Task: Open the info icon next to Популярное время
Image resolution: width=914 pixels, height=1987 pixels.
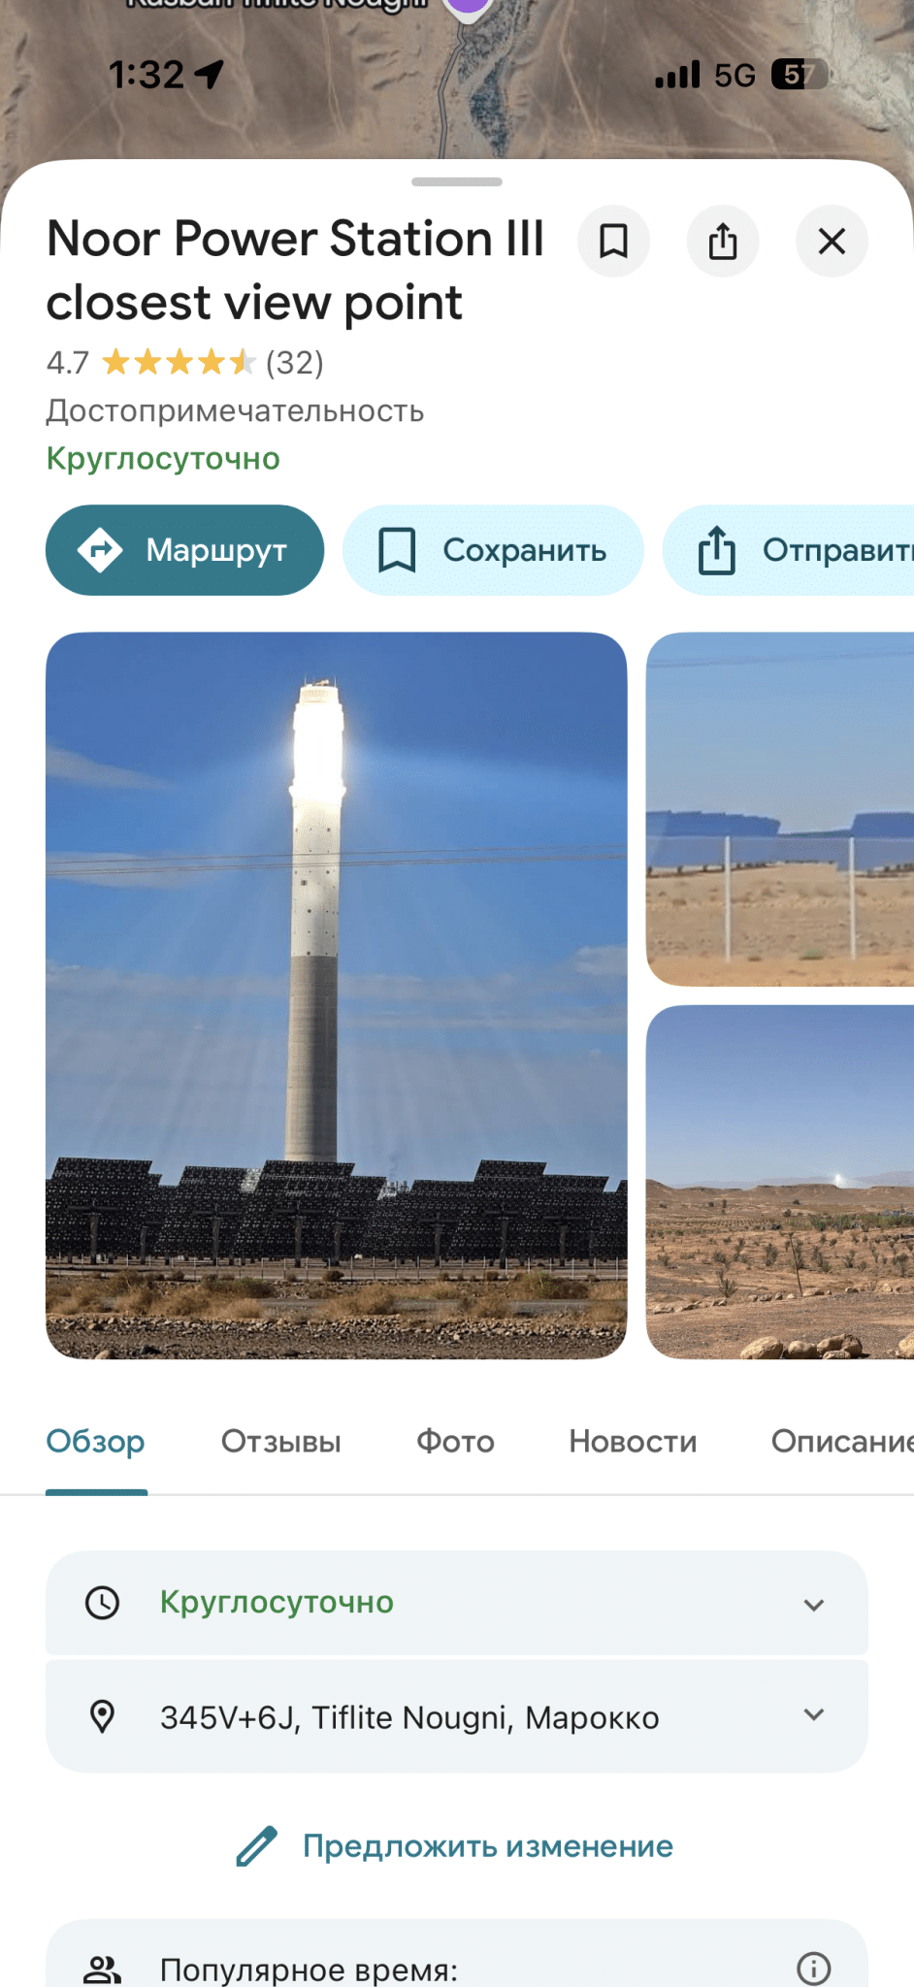Action: coord(813,1969)
